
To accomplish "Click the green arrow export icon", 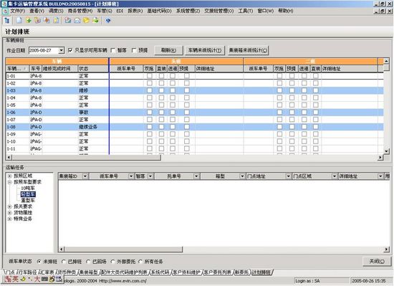I will (95, 20).
